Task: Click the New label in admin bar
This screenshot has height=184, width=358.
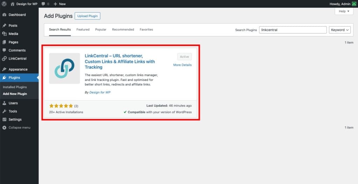Action: coord(62,4)
